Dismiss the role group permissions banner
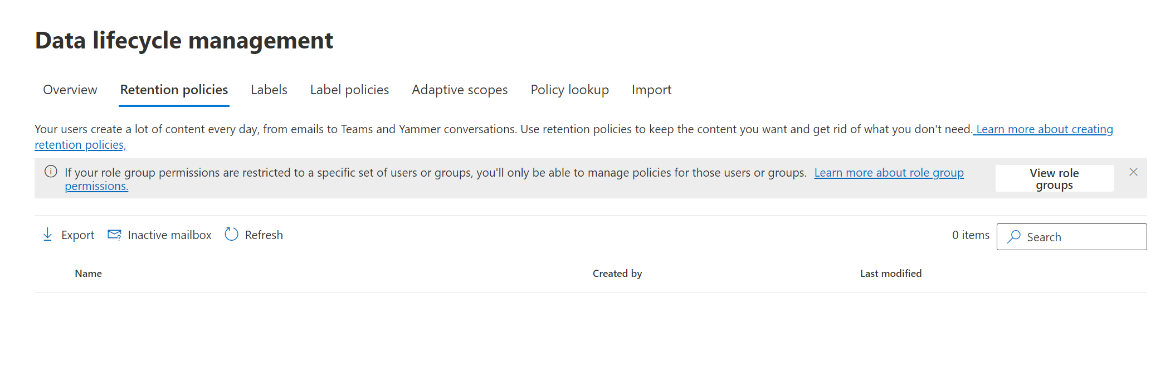Image resolution: width=1175 pixels, height=375 pixels. pyautogui.click(x=1133, y=172)
